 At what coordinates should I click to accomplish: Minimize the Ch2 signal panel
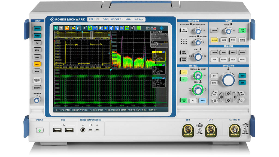tap(164, 65)
